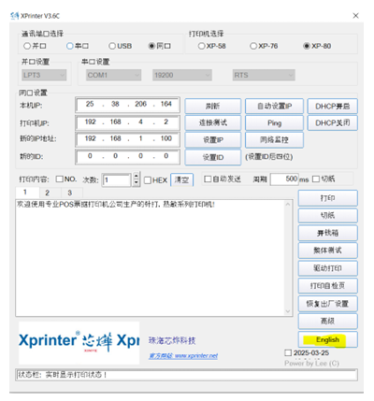
Task: Click the Ping button
Action: point(274,123)
